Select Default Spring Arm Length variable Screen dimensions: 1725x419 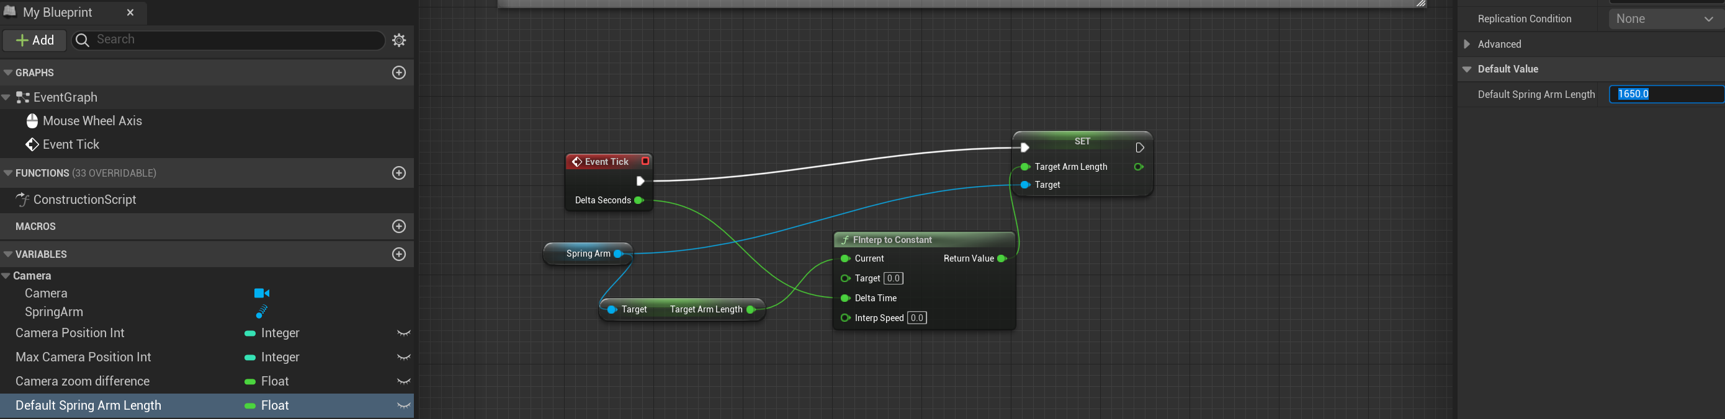(x=88, y=405)
